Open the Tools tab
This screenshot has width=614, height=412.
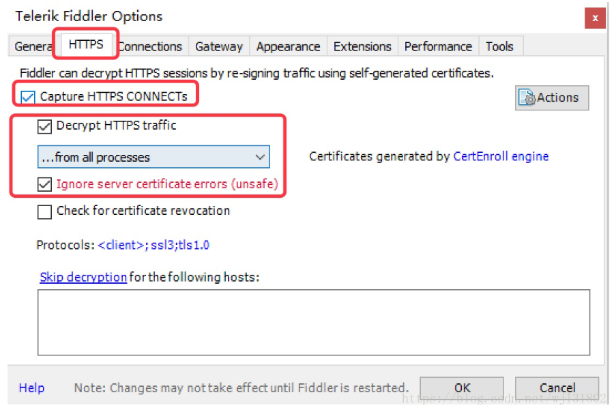click(499, 46)
